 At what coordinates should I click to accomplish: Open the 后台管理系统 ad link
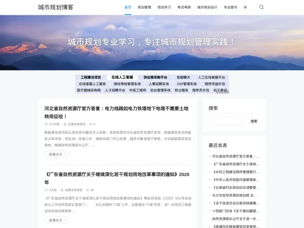point(160,90)
